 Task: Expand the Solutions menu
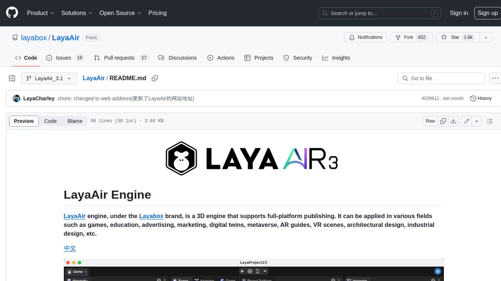[x=77, y=13]
